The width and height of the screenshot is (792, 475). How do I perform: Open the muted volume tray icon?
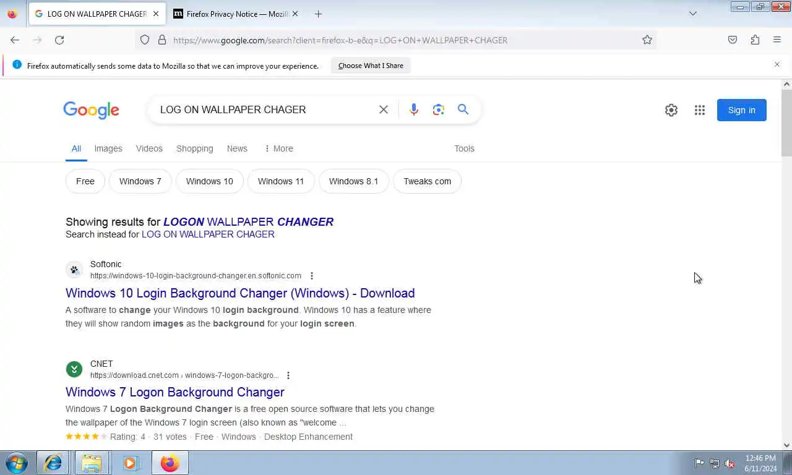[x=730, y=463]
